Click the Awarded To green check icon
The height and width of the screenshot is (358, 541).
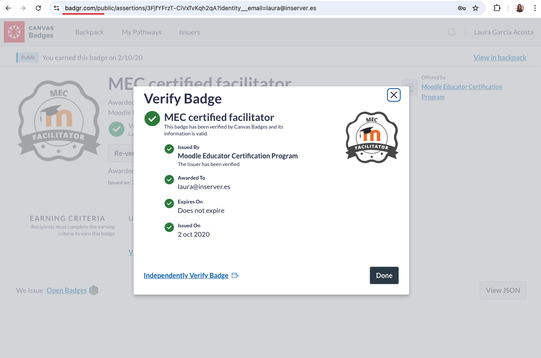(x=169, y=180)
